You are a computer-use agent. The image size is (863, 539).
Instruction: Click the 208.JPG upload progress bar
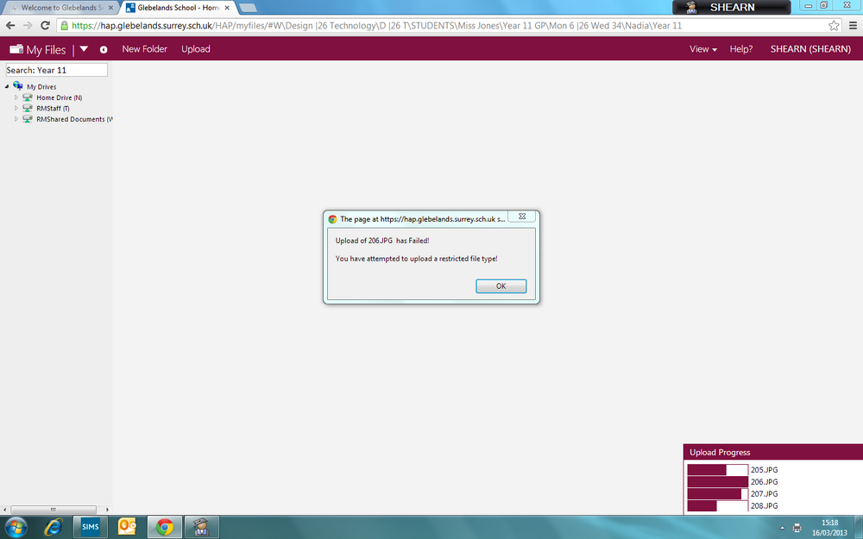pyautogui.click(x=718, y=506)
